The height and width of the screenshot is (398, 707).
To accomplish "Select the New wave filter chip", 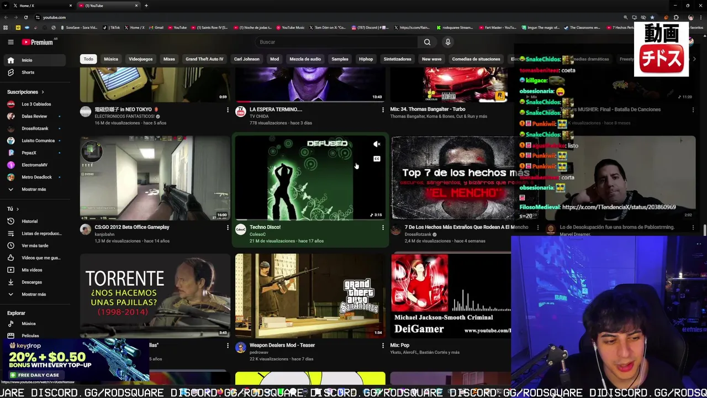I will click(x=431, y=59).
